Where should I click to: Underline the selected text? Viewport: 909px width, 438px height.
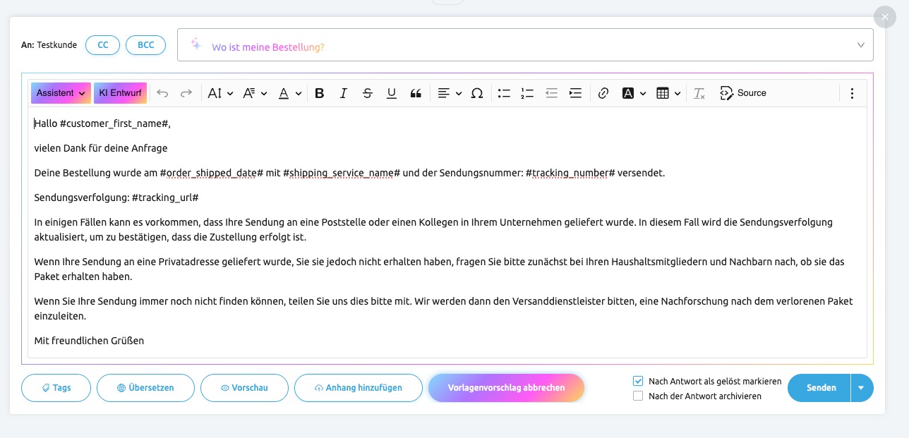[x=392, y=93]
